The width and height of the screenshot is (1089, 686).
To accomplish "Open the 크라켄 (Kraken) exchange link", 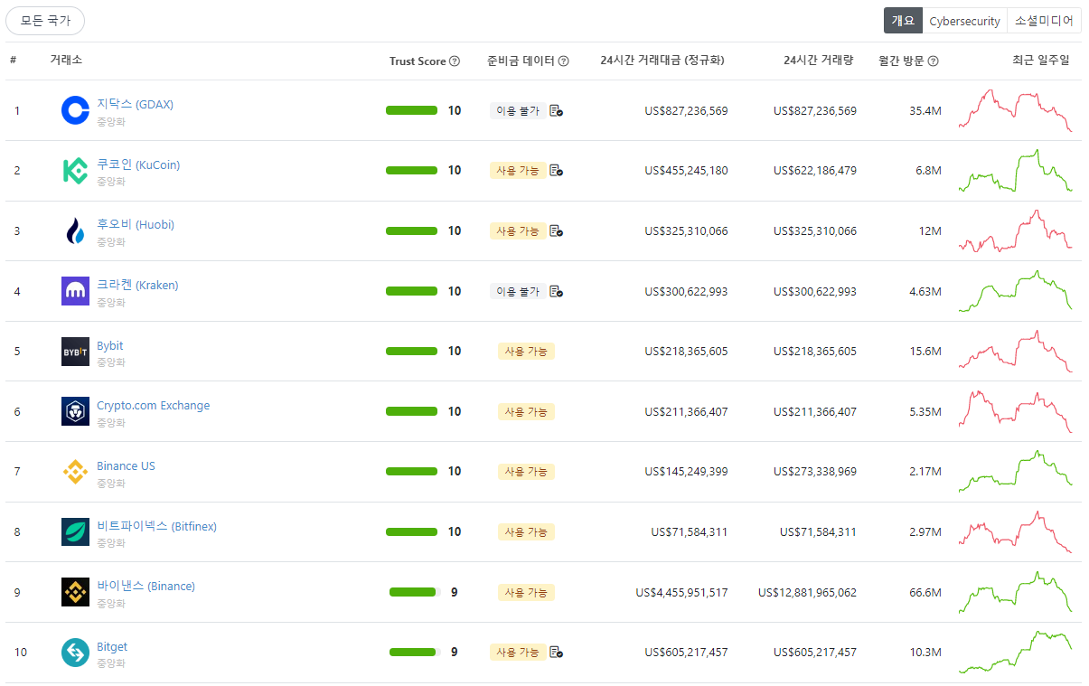I will (x=137, y=285).
